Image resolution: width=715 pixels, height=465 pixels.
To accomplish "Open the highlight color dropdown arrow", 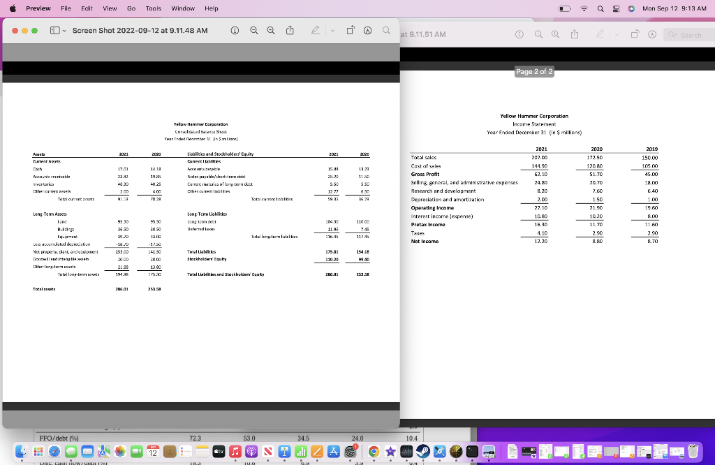I will click(332, 31).
